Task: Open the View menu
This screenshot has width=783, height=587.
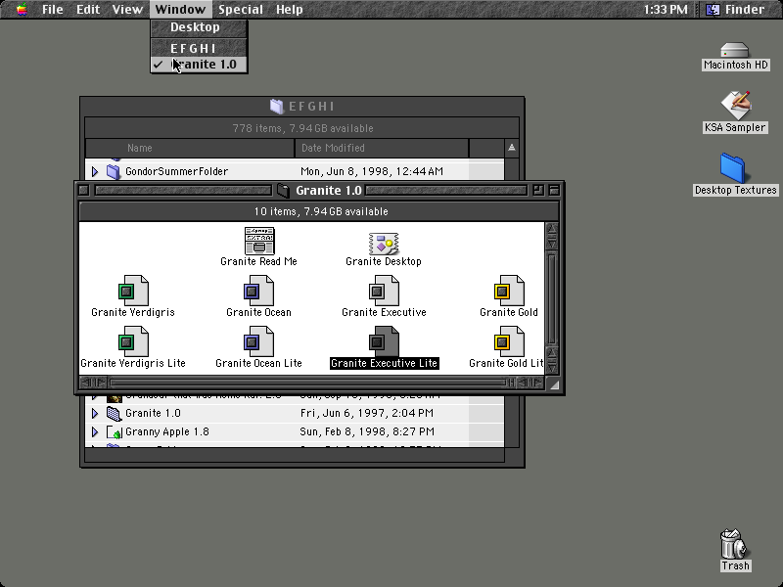Action: (x=127, y=9)
